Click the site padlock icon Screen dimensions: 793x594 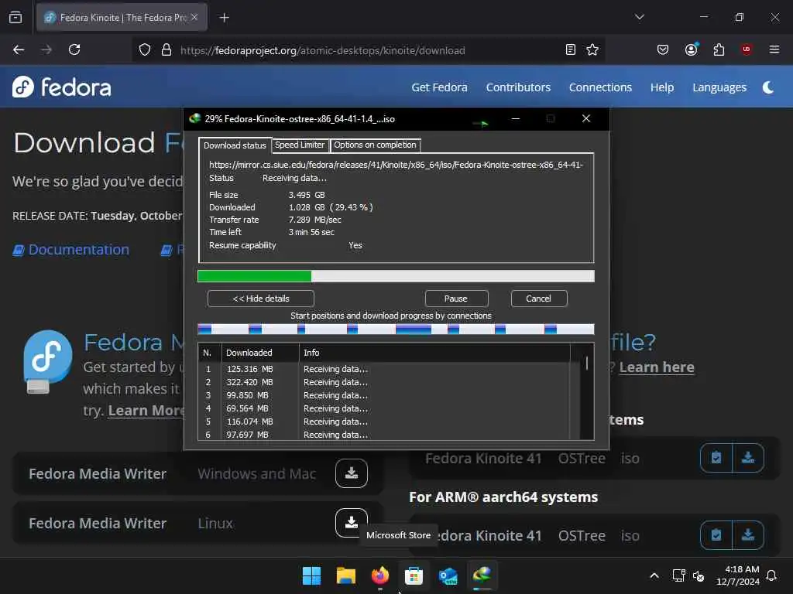click(166, 50)
